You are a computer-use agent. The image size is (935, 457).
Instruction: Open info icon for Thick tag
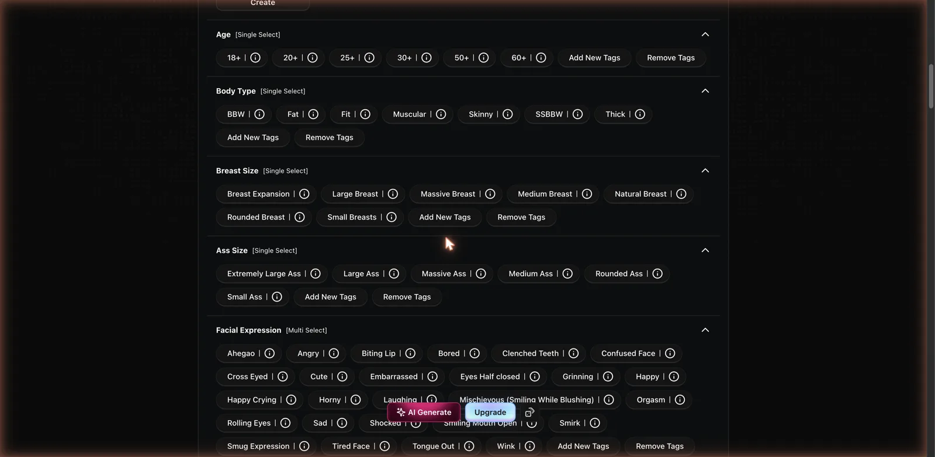pyautogui.click(x=640, y=114)
